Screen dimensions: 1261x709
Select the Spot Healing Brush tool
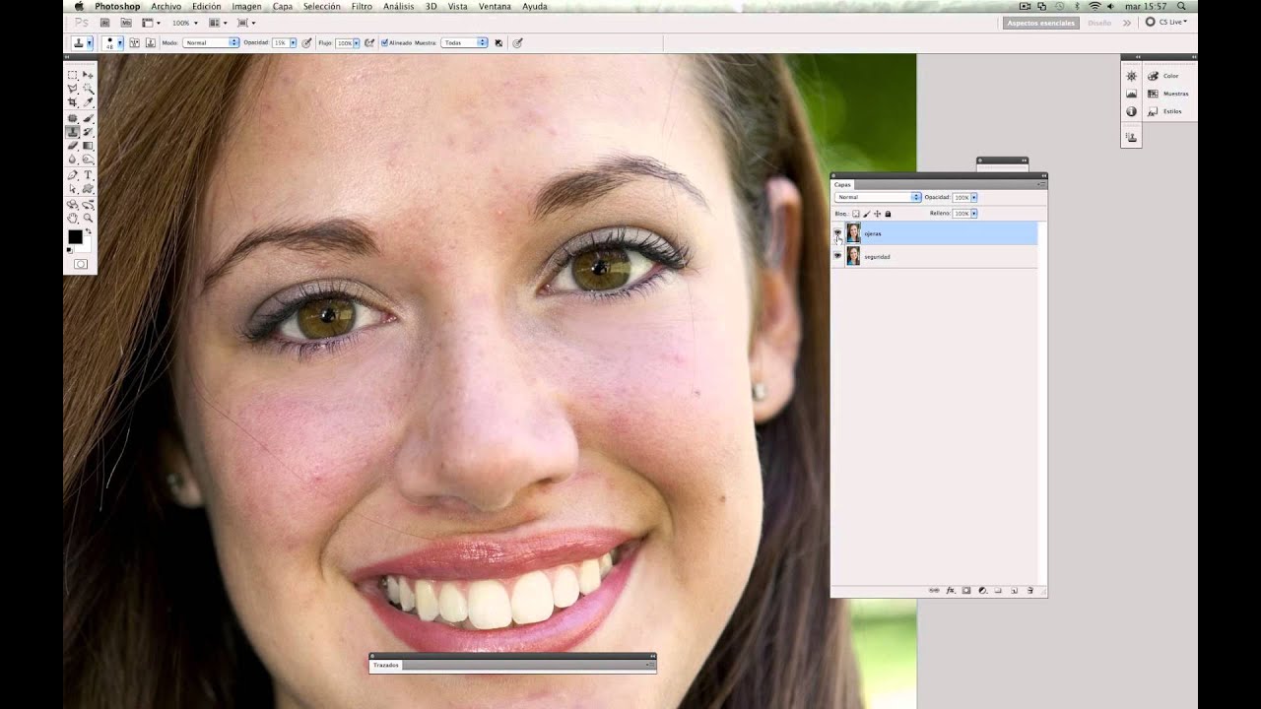tap(73, 118)
